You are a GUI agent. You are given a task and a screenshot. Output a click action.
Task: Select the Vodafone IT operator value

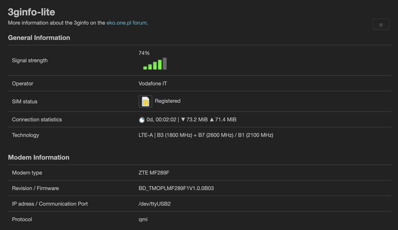[152, 84]
